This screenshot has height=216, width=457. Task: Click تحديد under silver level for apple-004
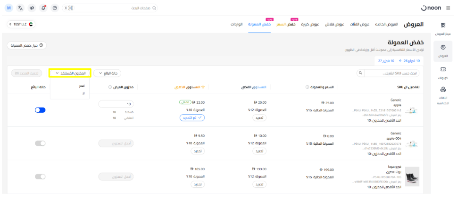[x=258, y=151]
